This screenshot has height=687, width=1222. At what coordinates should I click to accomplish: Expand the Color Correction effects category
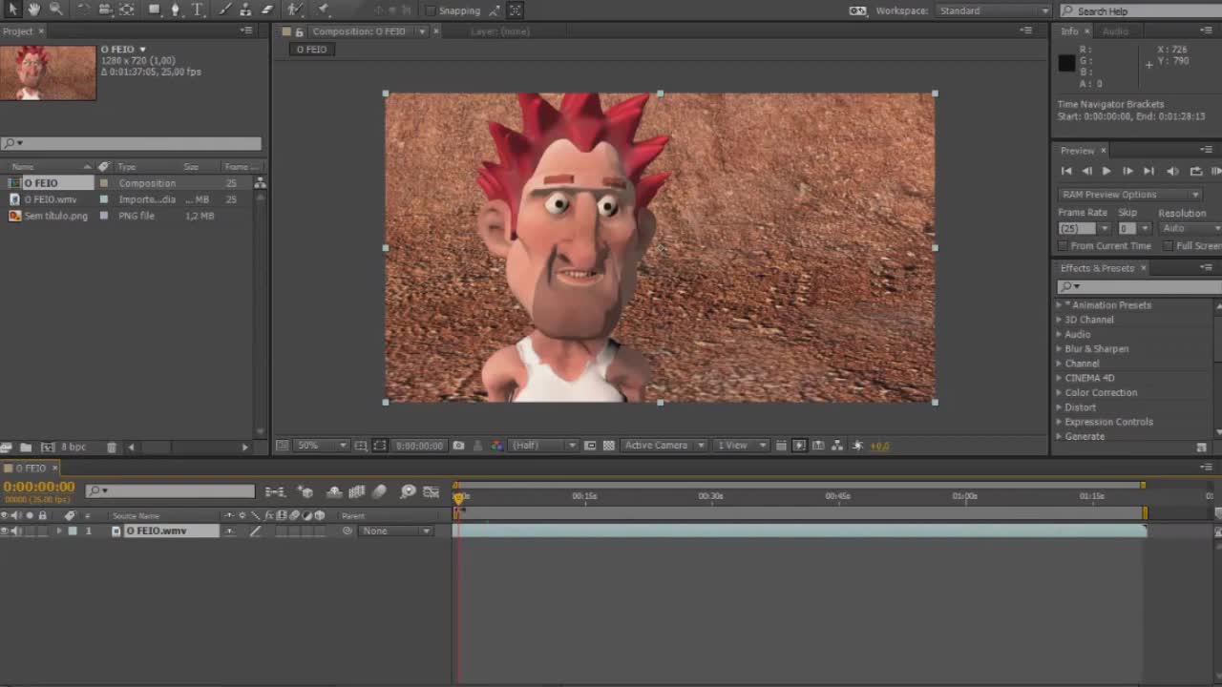tap(1059, 393)
